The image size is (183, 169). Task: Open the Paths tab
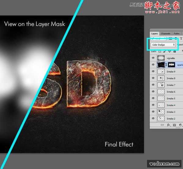click(177, 34)
